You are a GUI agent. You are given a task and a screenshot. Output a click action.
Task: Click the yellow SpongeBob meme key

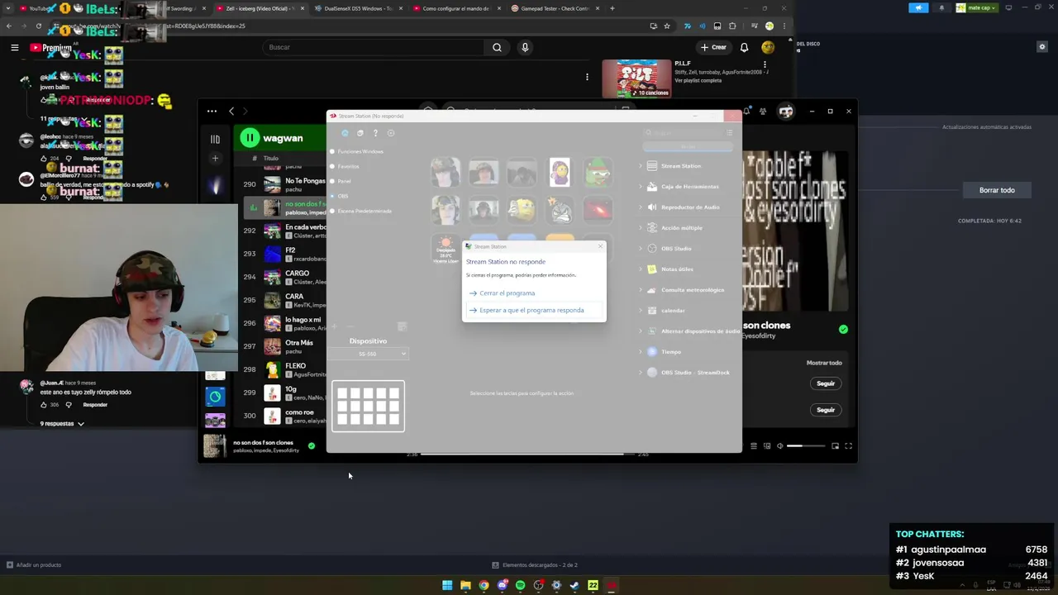pos(522,210)
